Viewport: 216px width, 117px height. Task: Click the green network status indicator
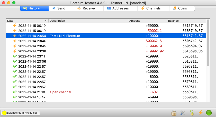[x=209, y=113]
